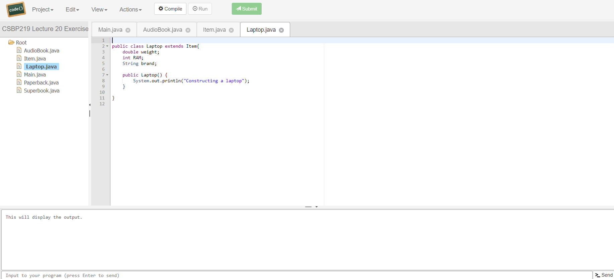Click the Root folder icon

click(x=11, y=42)
